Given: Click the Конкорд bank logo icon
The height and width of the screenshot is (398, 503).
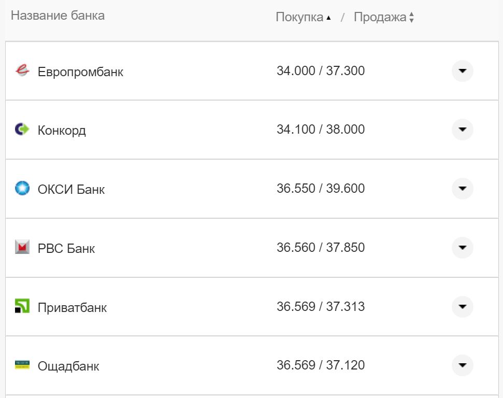Looking at the screenshot, I should click(22, 130).
